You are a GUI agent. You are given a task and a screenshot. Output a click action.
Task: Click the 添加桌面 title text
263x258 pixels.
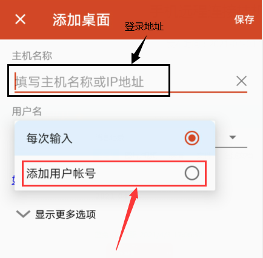pyautogui.click(x=81, y=20)
